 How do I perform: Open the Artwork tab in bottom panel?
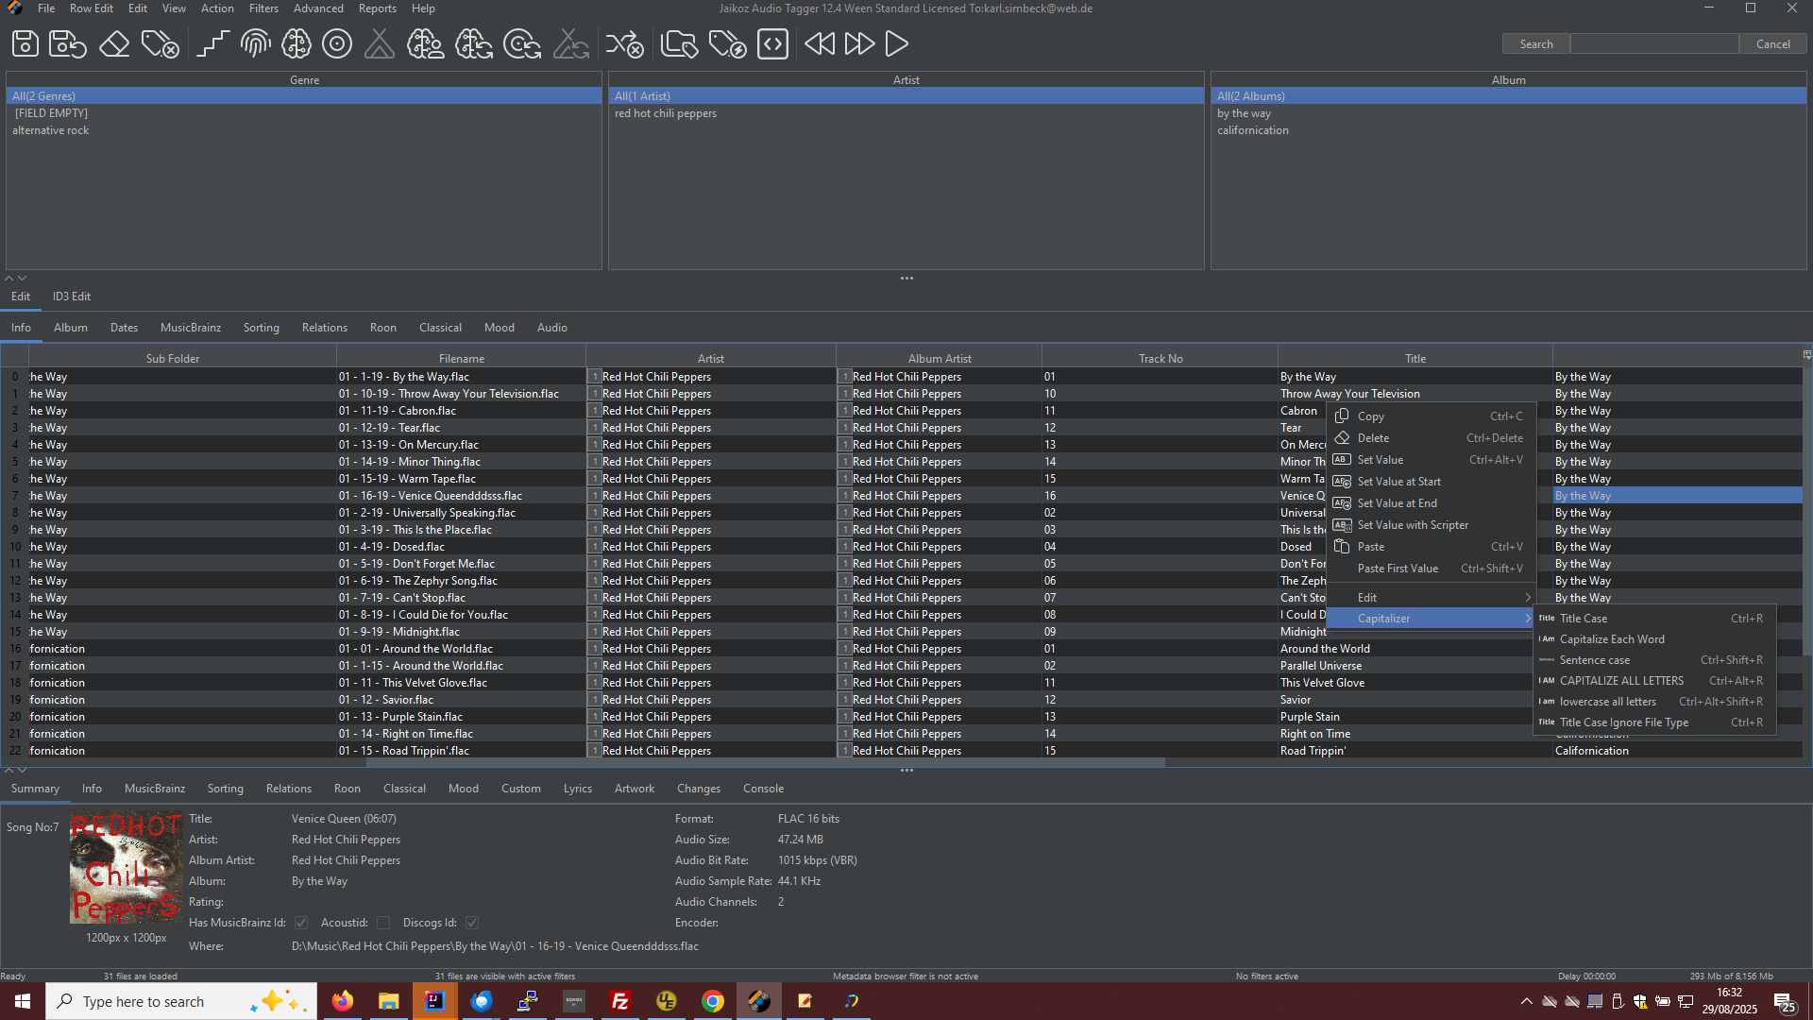pyautogui.click(x=635, y=789)
